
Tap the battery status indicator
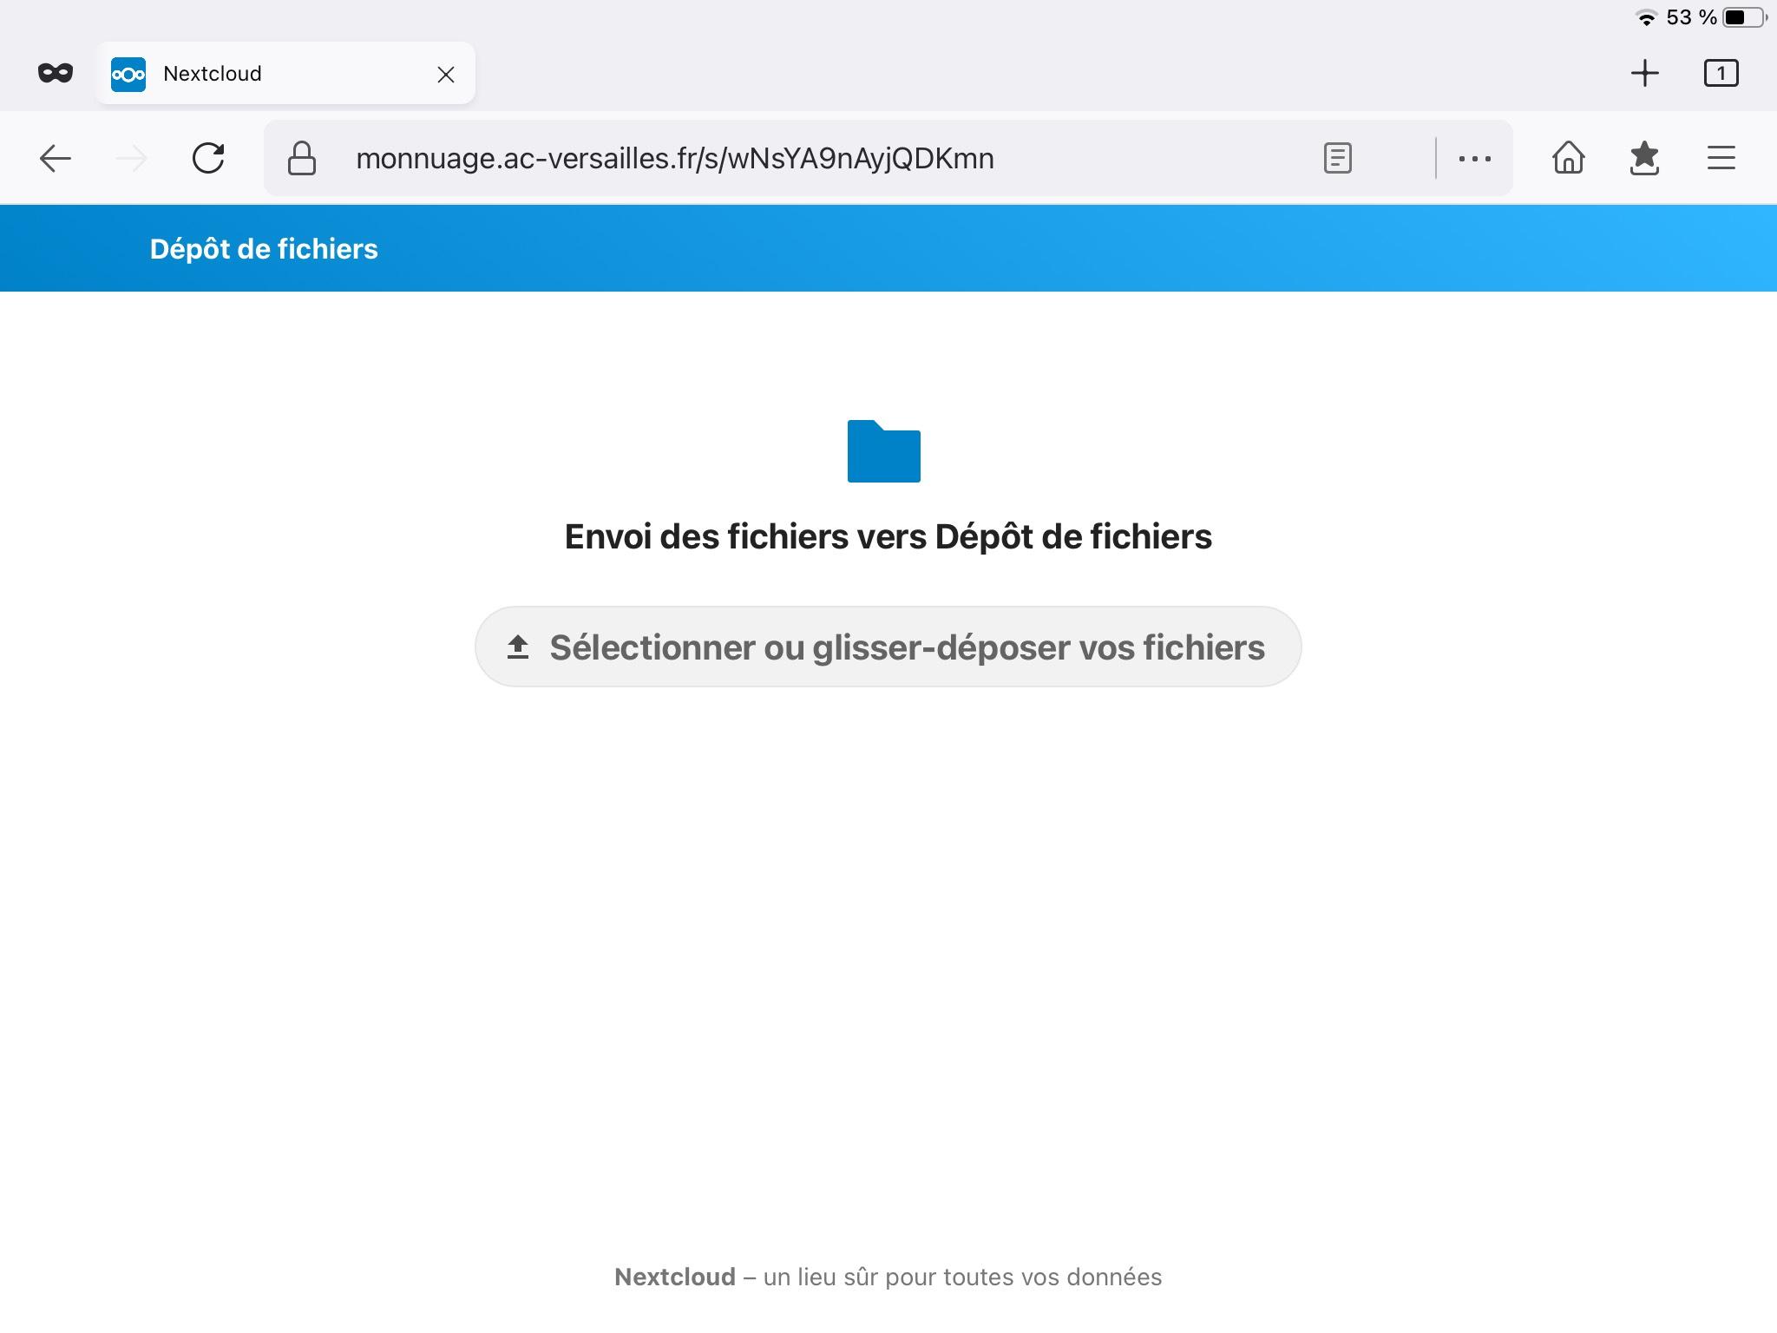pyautogui.click(x=1744, y=17)
